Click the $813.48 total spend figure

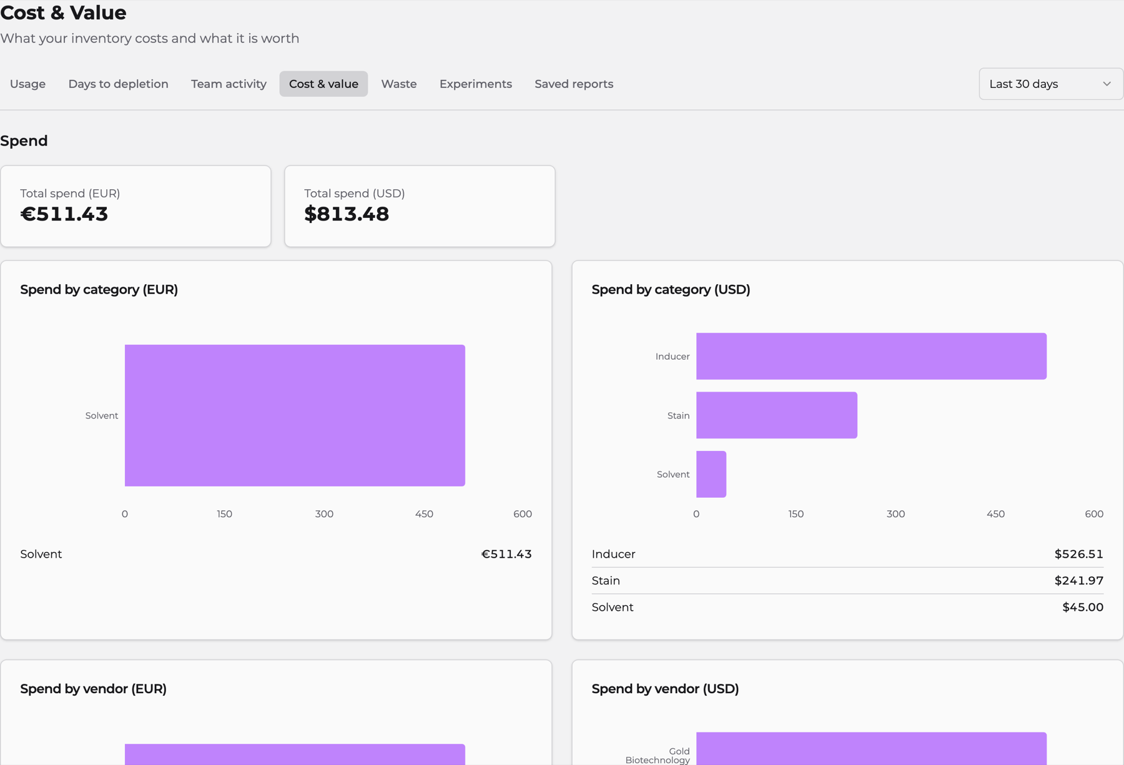pyautogui.click(x=347, y=214)
